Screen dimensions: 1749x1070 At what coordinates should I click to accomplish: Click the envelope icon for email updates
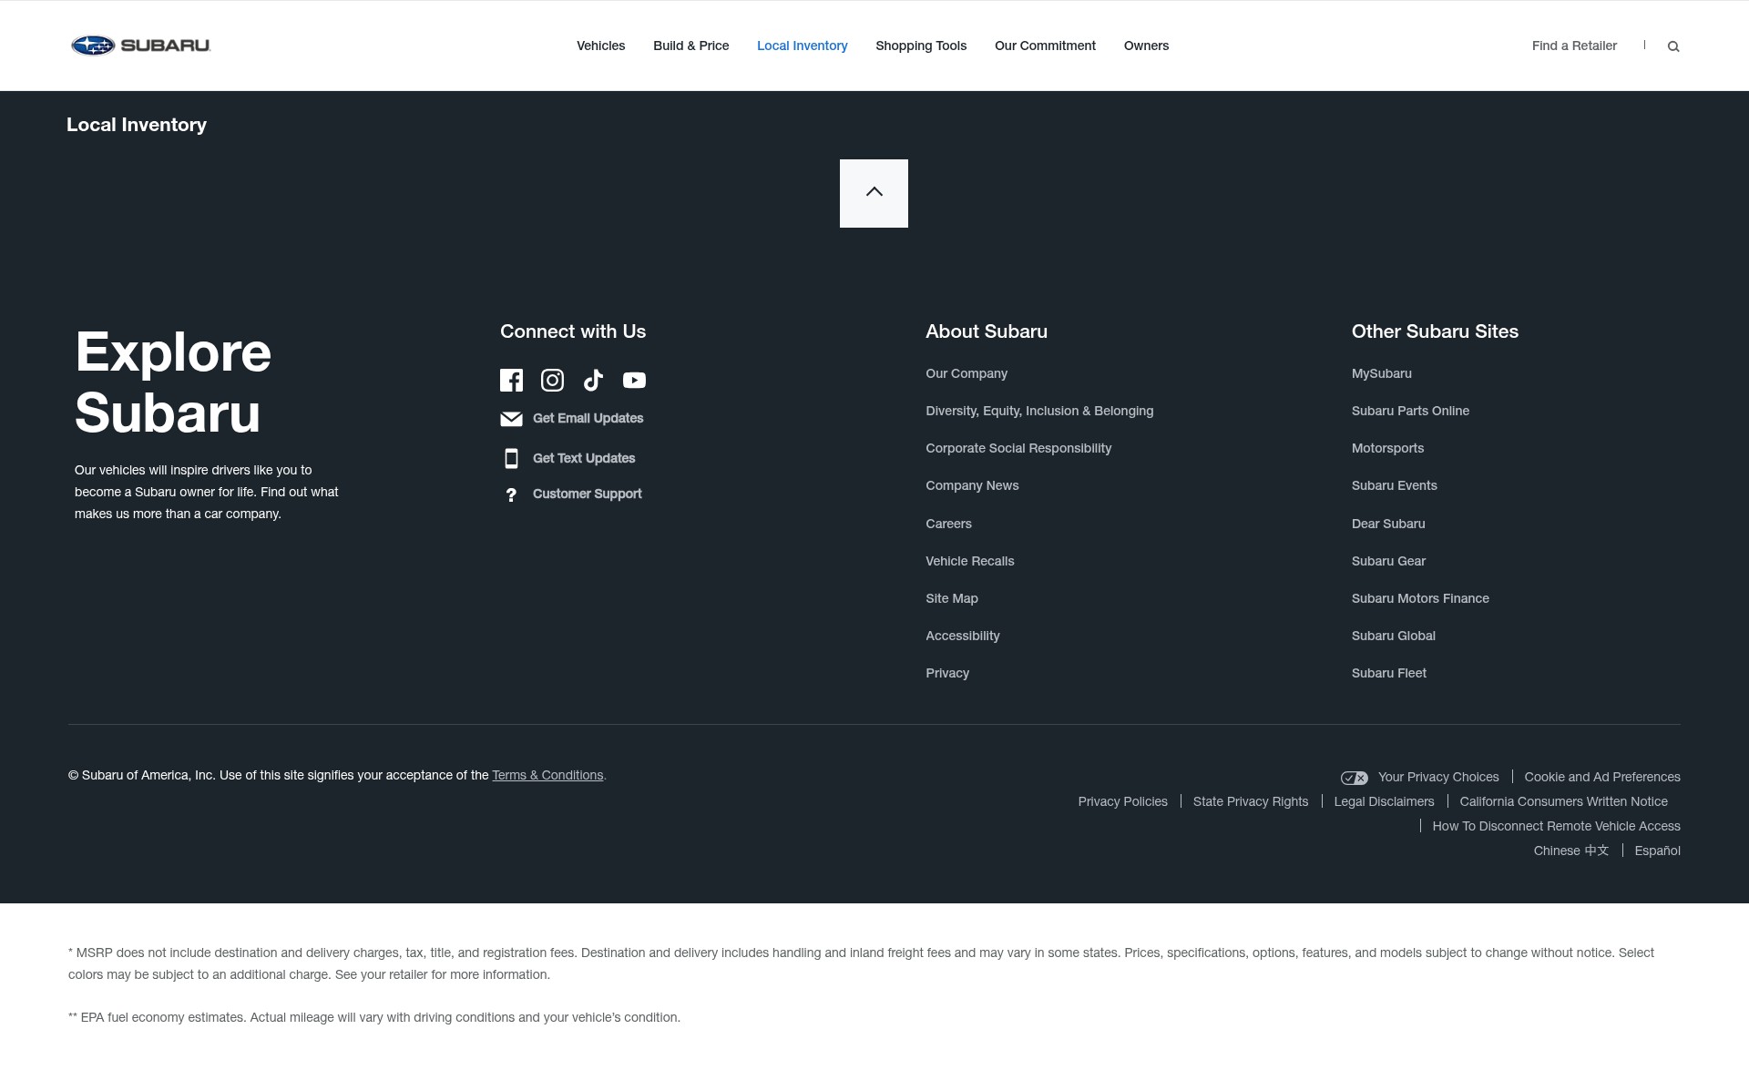tap(511, 419)
